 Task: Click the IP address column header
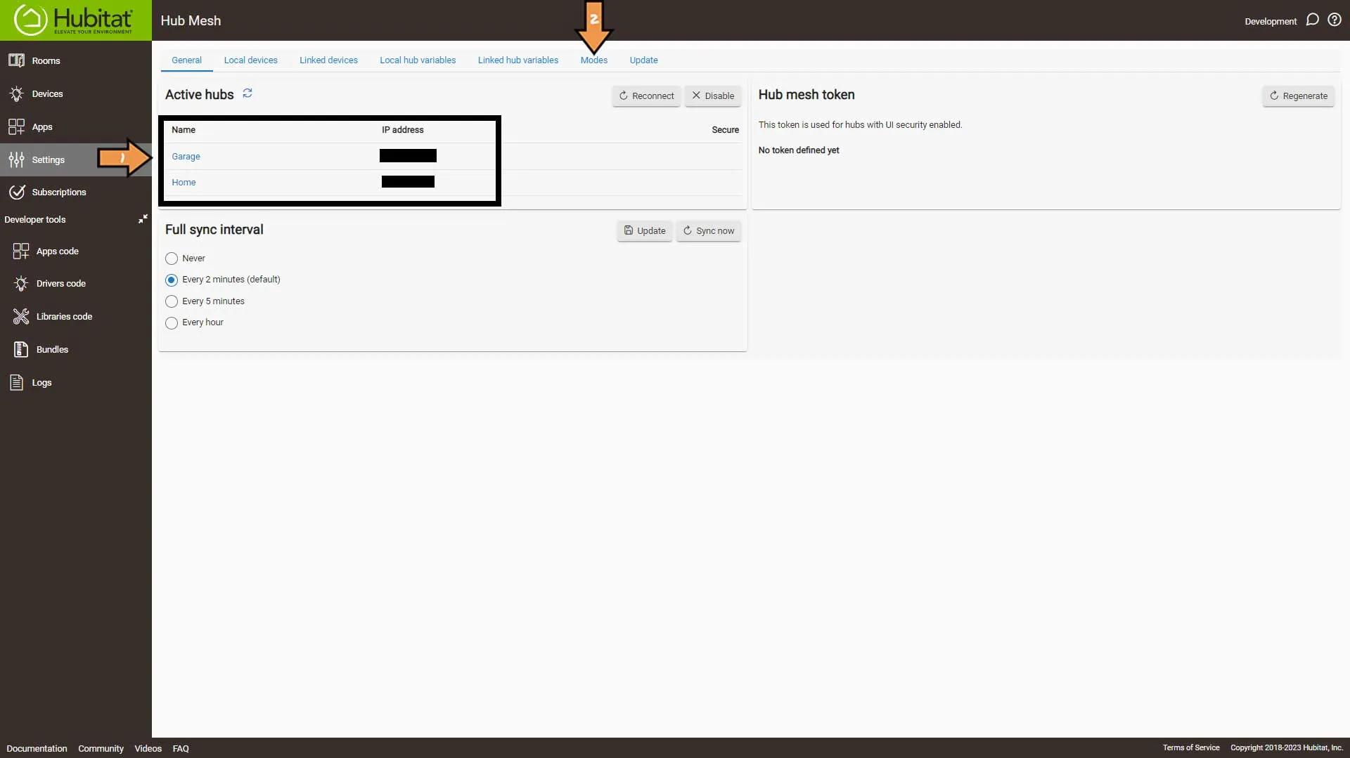tap(402, 130)
